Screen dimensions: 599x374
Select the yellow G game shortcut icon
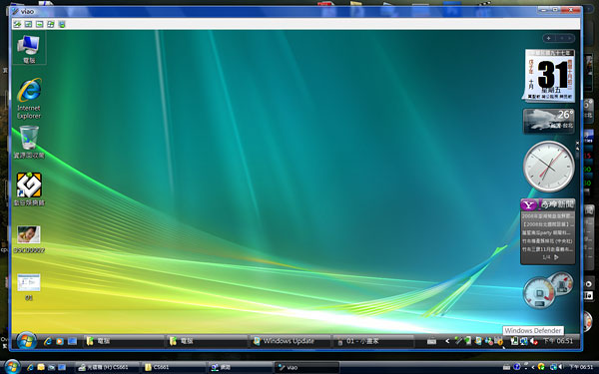tap(29, 188)
